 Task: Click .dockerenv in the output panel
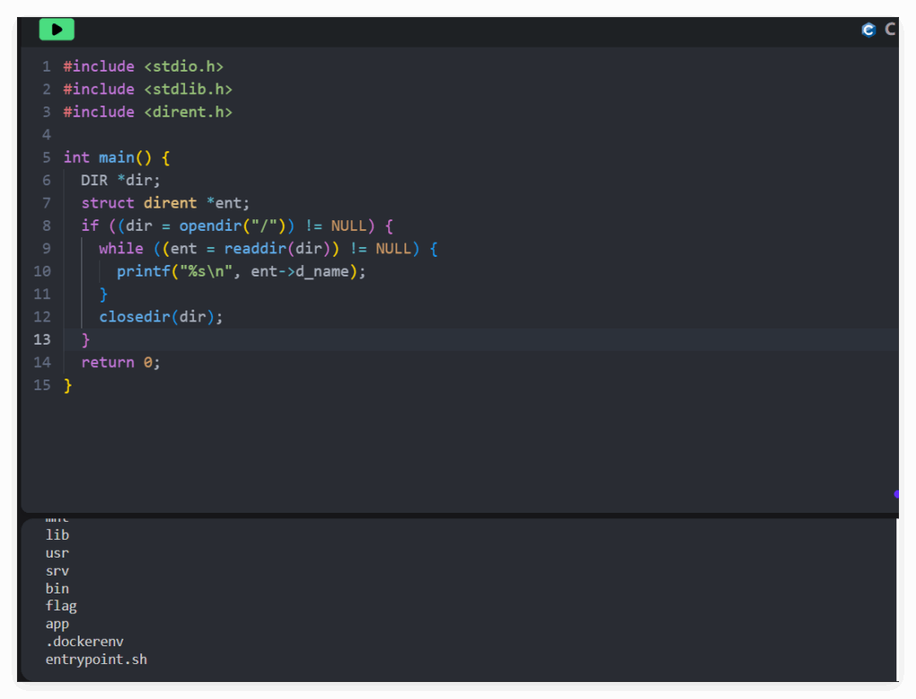click(84, 642)
